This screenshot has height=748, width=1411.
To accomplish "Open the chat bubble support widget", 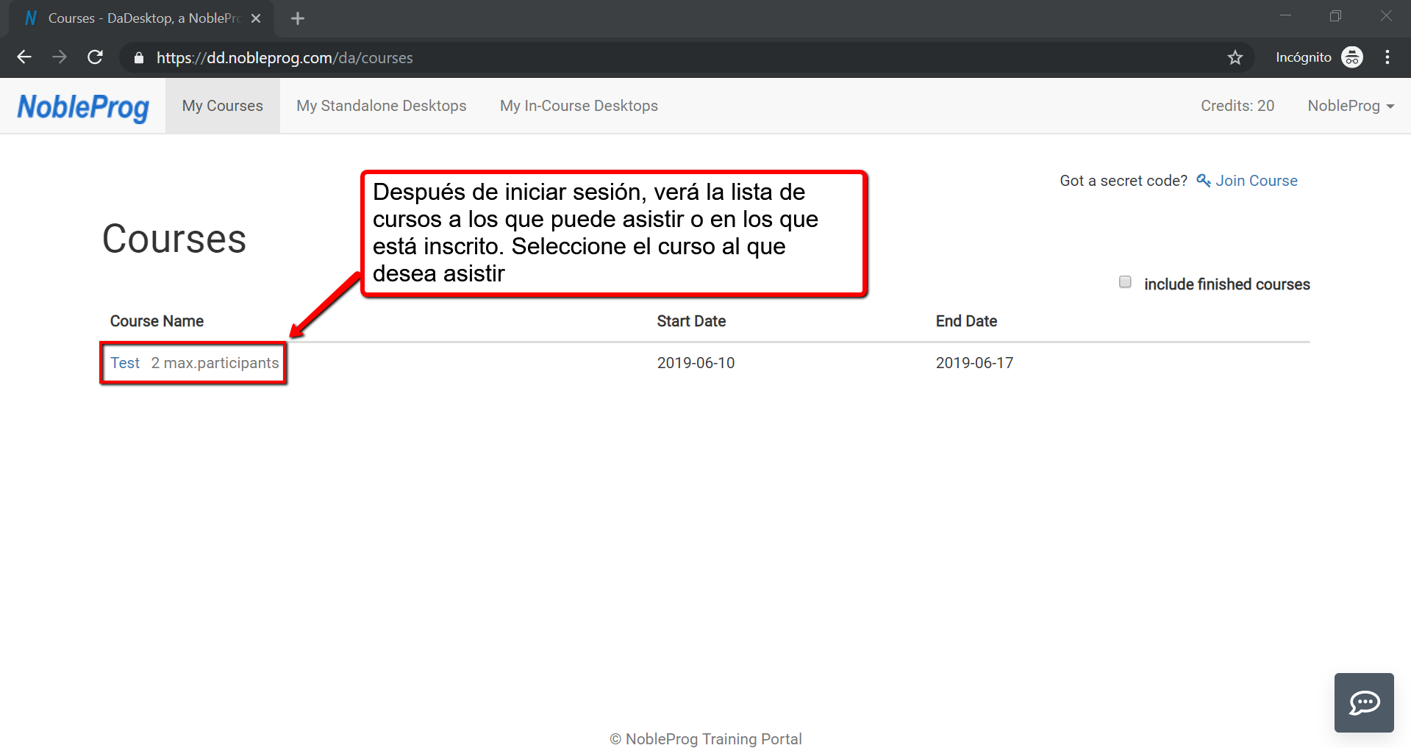I will pyautogui.click(x=1364, y=702).
